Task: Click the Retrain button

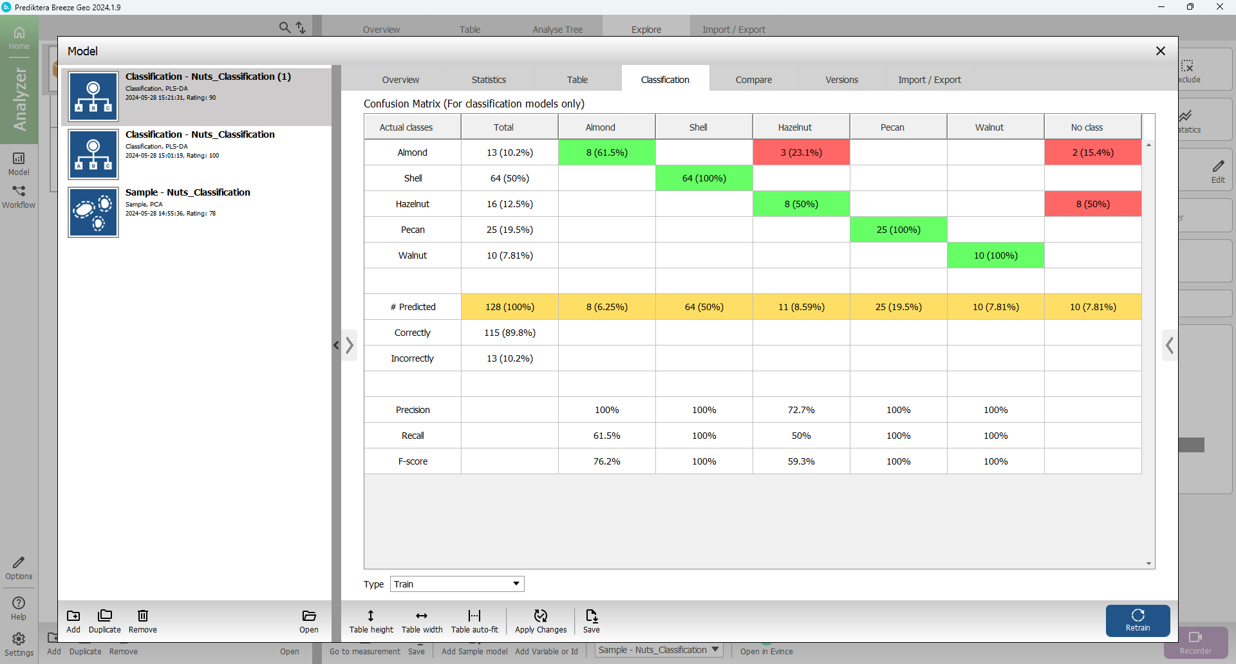Action: click(x=1137, y=620)
